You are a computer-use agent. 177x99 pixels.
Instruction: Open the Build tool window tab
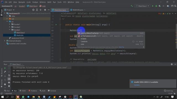coord(42,91)
